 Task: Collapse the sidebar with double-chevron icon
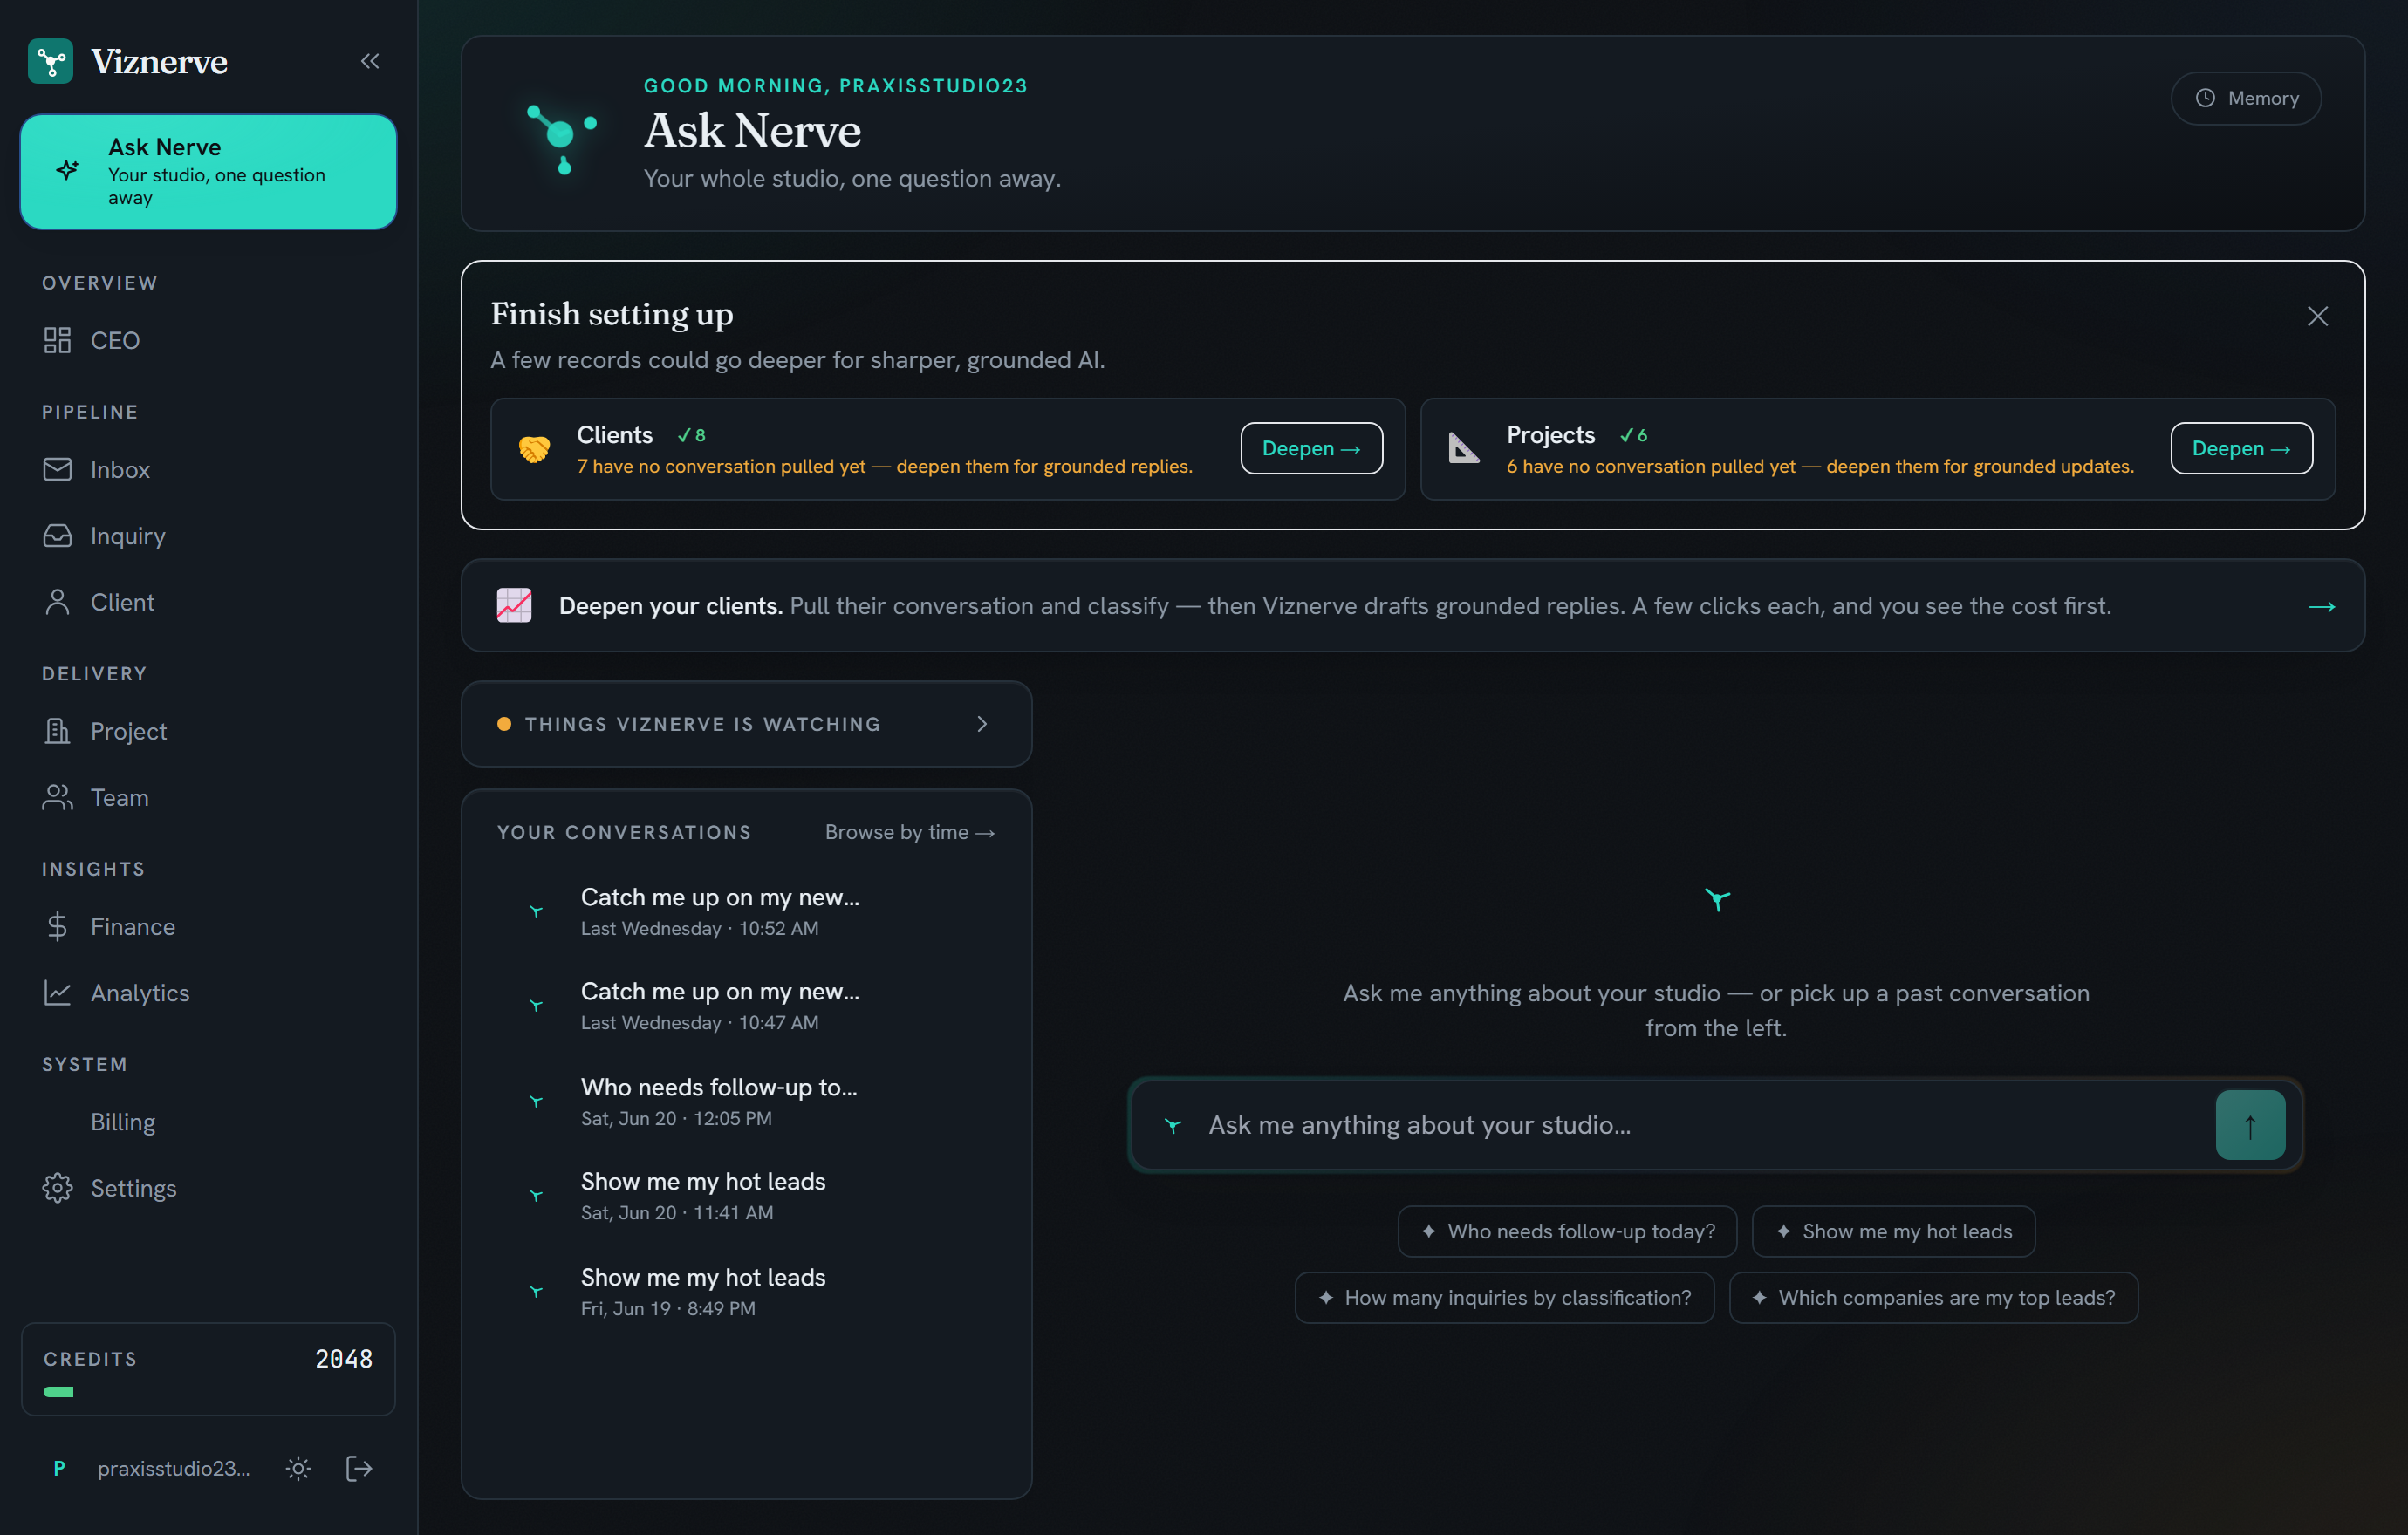point(370,61)
